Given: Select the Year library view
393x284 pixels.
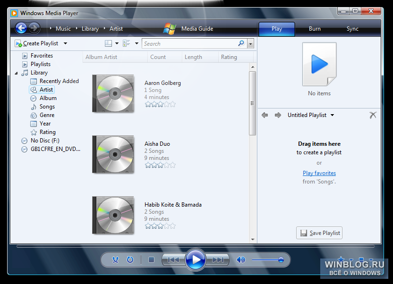Looking at the screenshot, I should tap(45, 124).
